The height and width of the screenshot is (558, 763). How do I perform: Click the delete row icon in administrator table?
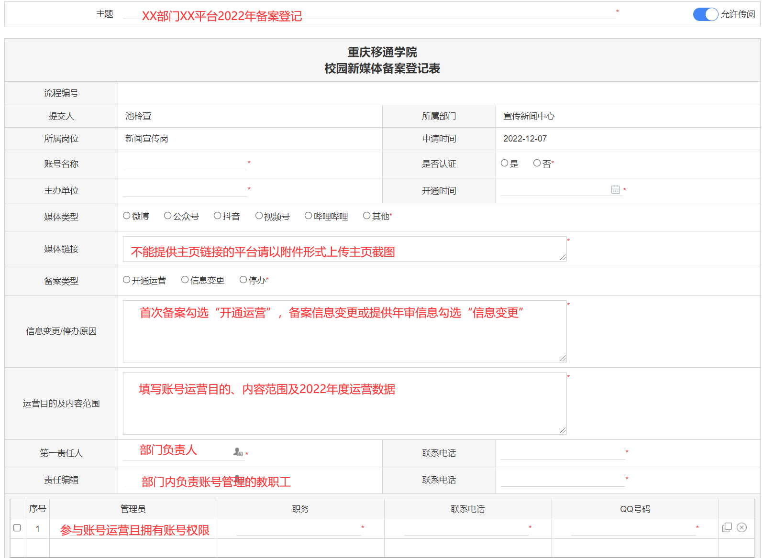[741, 527]
